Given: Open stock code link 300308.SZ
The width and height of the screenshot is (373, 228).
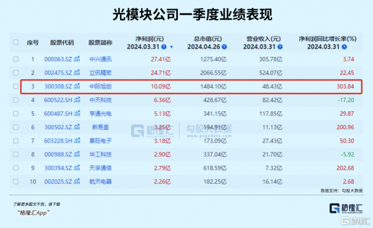Looking at the screenshot, I should 58,86.
